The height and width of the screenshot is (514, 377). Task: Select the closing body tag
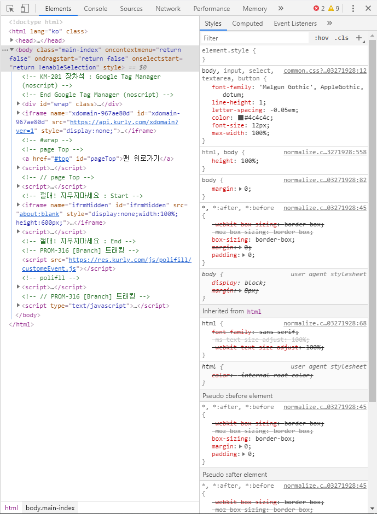point(28,315)
